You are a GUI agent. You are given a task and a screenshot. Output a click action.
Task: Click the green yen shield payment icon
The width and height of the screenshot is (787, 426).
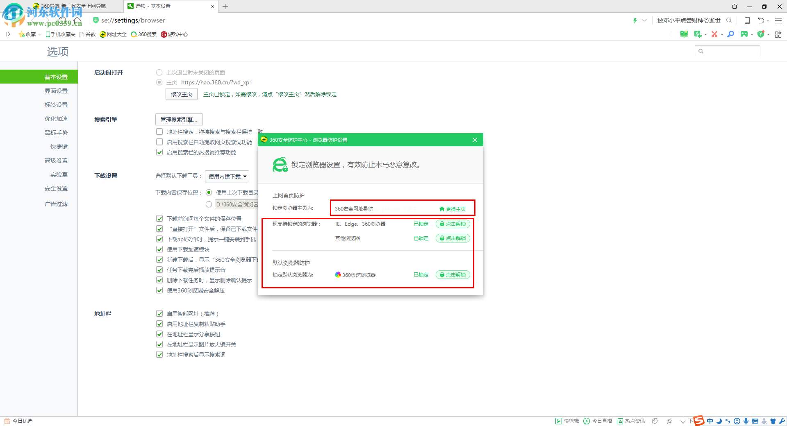coord(761,34)
